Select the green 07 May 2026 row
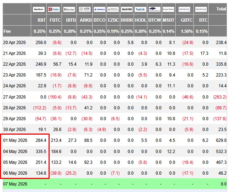This screenshot has height=192, width=230. pyautogui.click(x=115, y=184)
